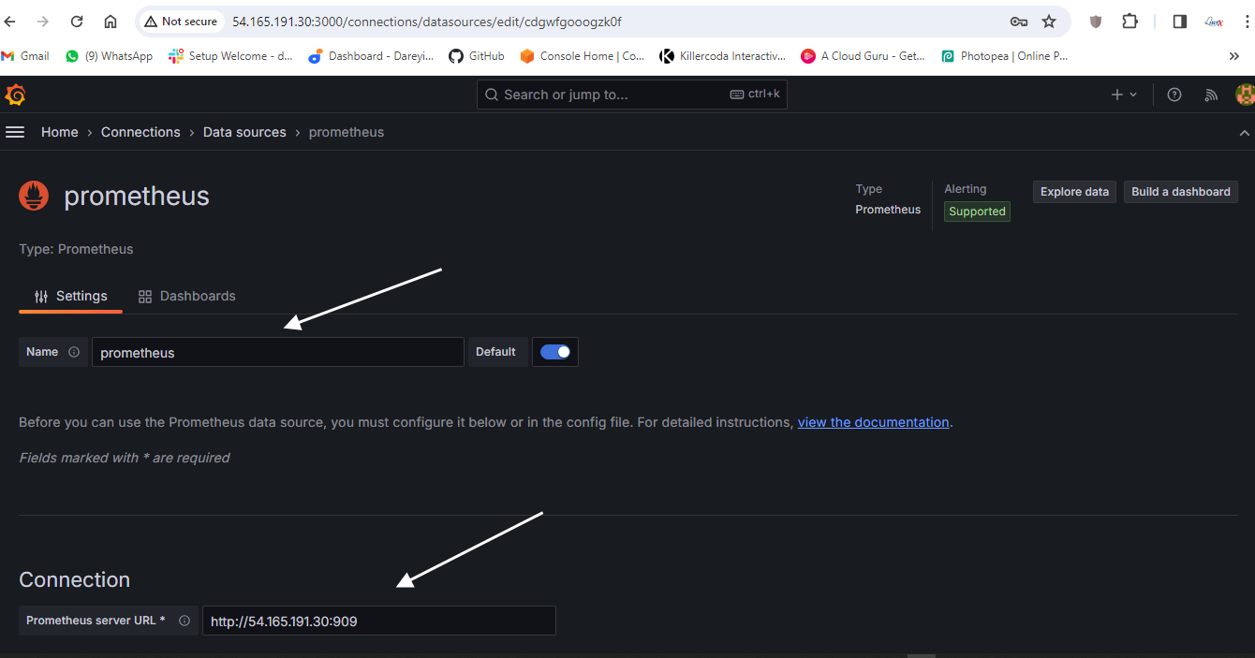Open the view the documentation link
The width and height of the screenshot is (1255, 658).
[x=873, y=422]
